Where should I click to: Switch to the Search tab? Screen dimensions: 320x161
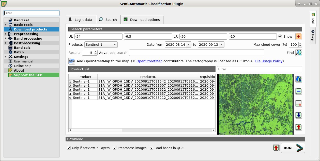(109, 19)
